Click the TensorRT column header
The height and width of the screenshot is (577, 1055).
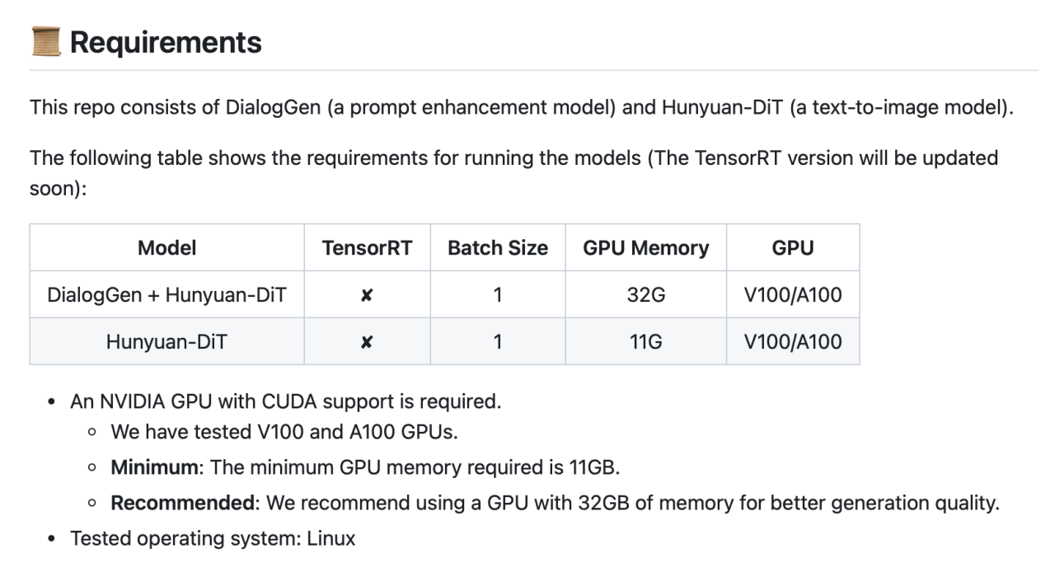pos(367,247)
